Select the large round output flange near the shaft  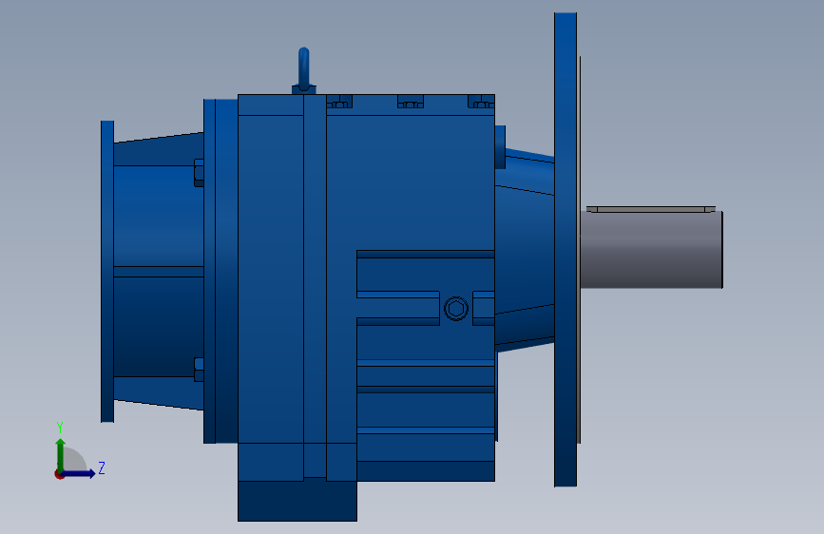(565, 250)
